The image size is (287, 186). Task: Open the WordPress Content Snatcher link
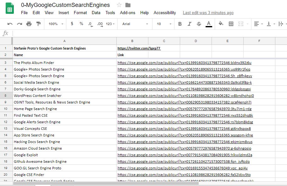coord(185,96)
